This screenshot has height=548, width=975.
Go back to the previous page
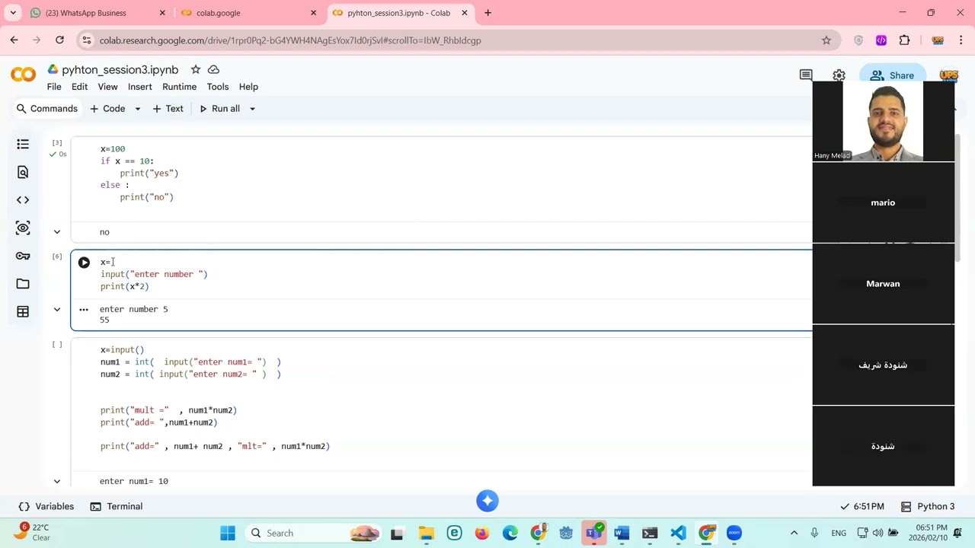14,40
